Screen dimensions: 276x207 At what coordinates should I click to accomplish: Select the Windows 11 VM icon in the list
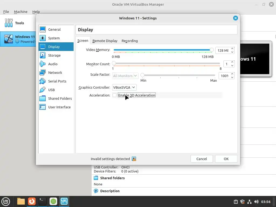point(9,39)
